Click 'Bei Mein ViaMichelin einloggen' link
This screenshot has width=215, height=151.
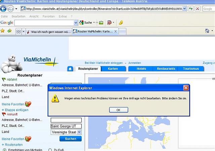(104, 63)
